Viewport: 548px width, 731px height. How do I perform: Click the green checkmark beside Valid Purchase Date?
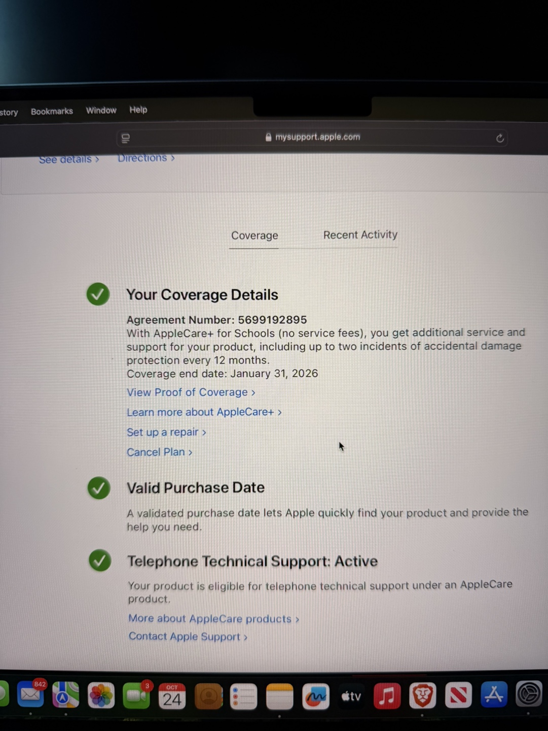click(x=99, y=488)
